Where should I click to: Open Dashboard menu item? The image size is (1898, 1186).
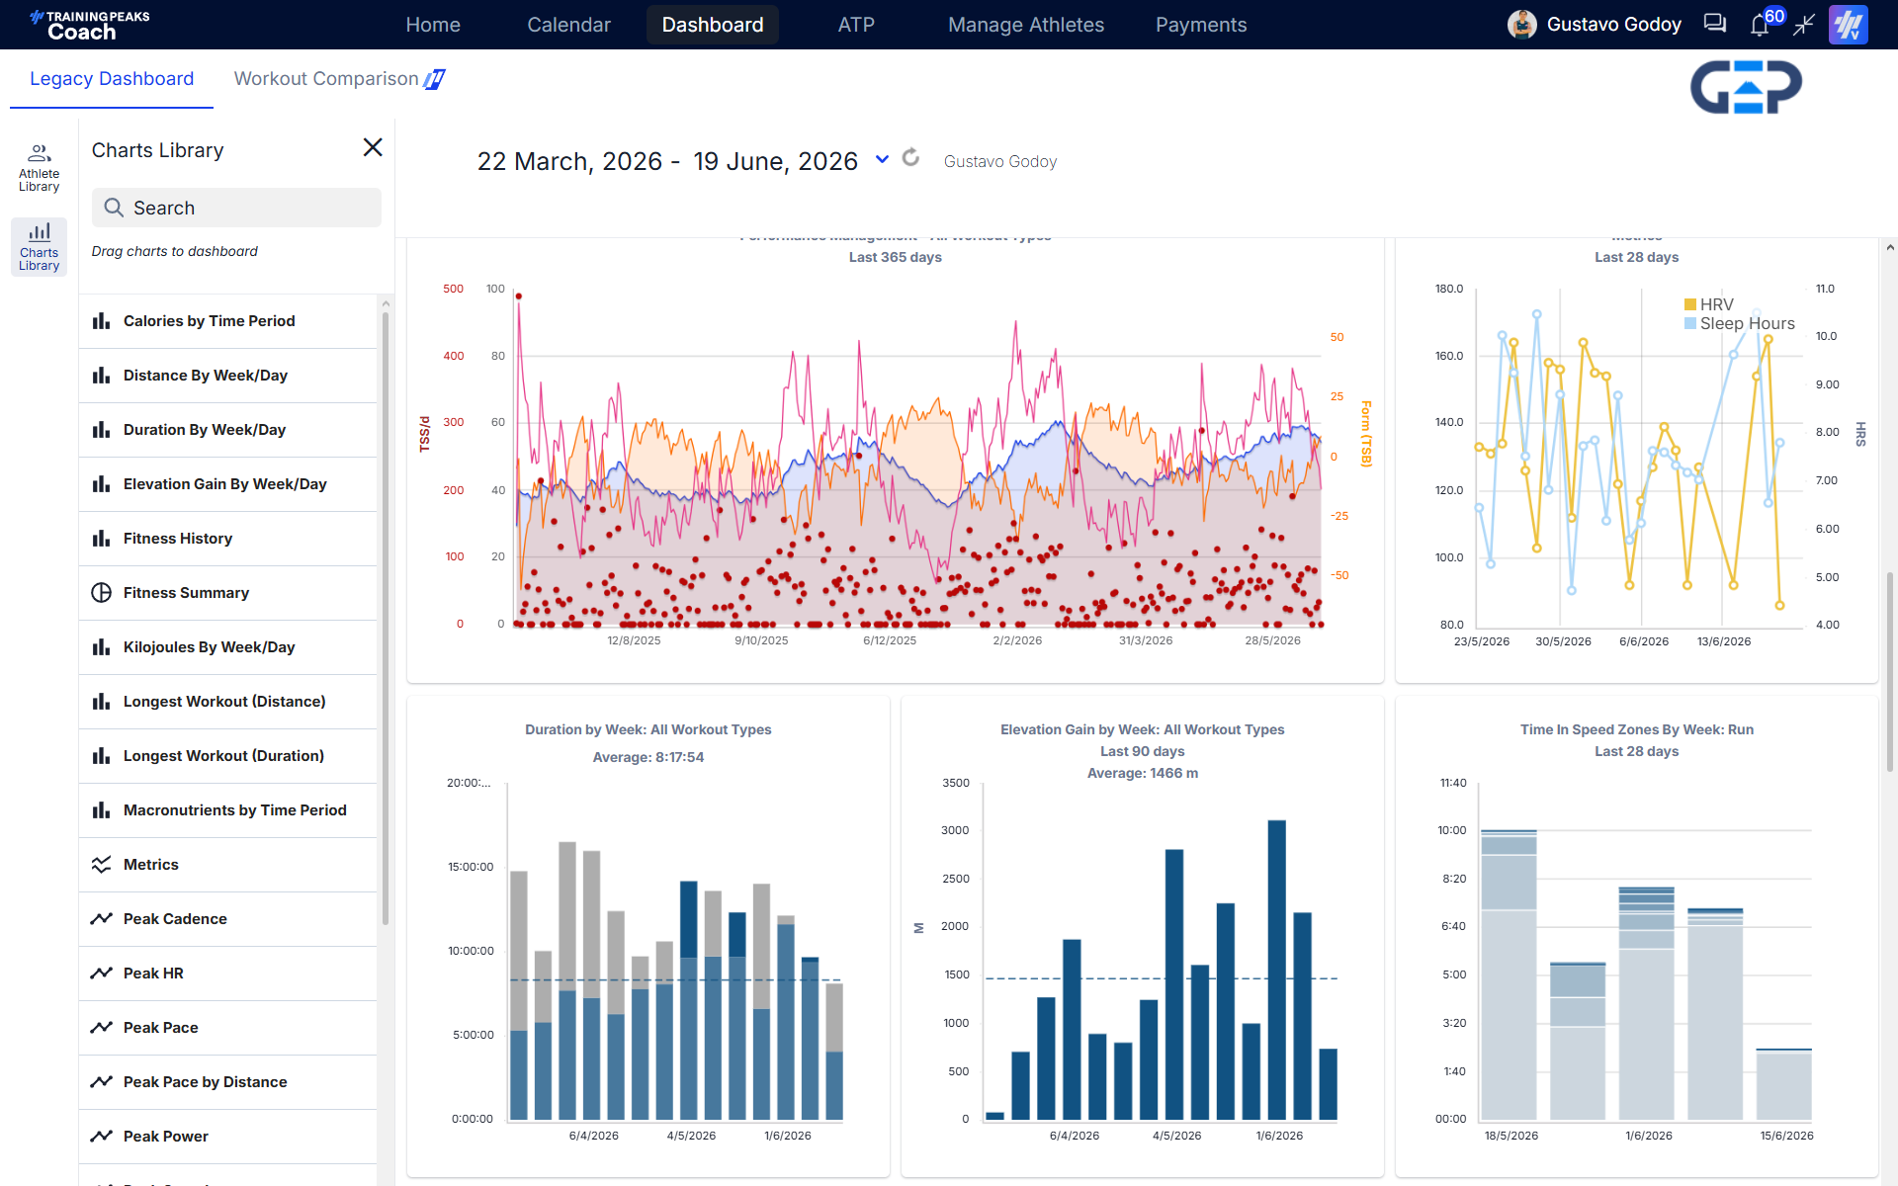point(713,25)
